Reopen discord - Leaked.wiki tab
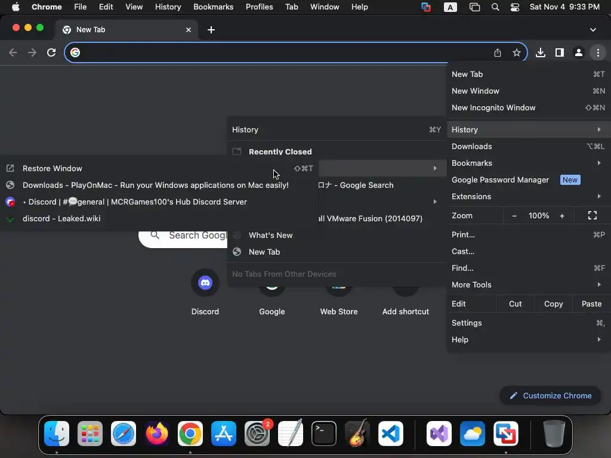 159,219
